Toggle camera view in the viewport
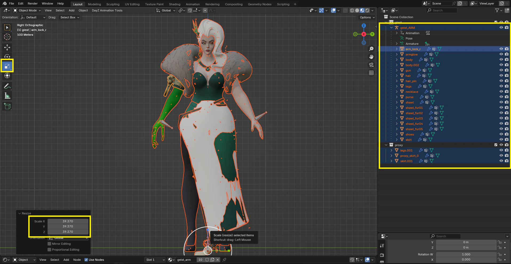Image resolution: width=511 pixels, height=264 pixels. pos(371,65)
